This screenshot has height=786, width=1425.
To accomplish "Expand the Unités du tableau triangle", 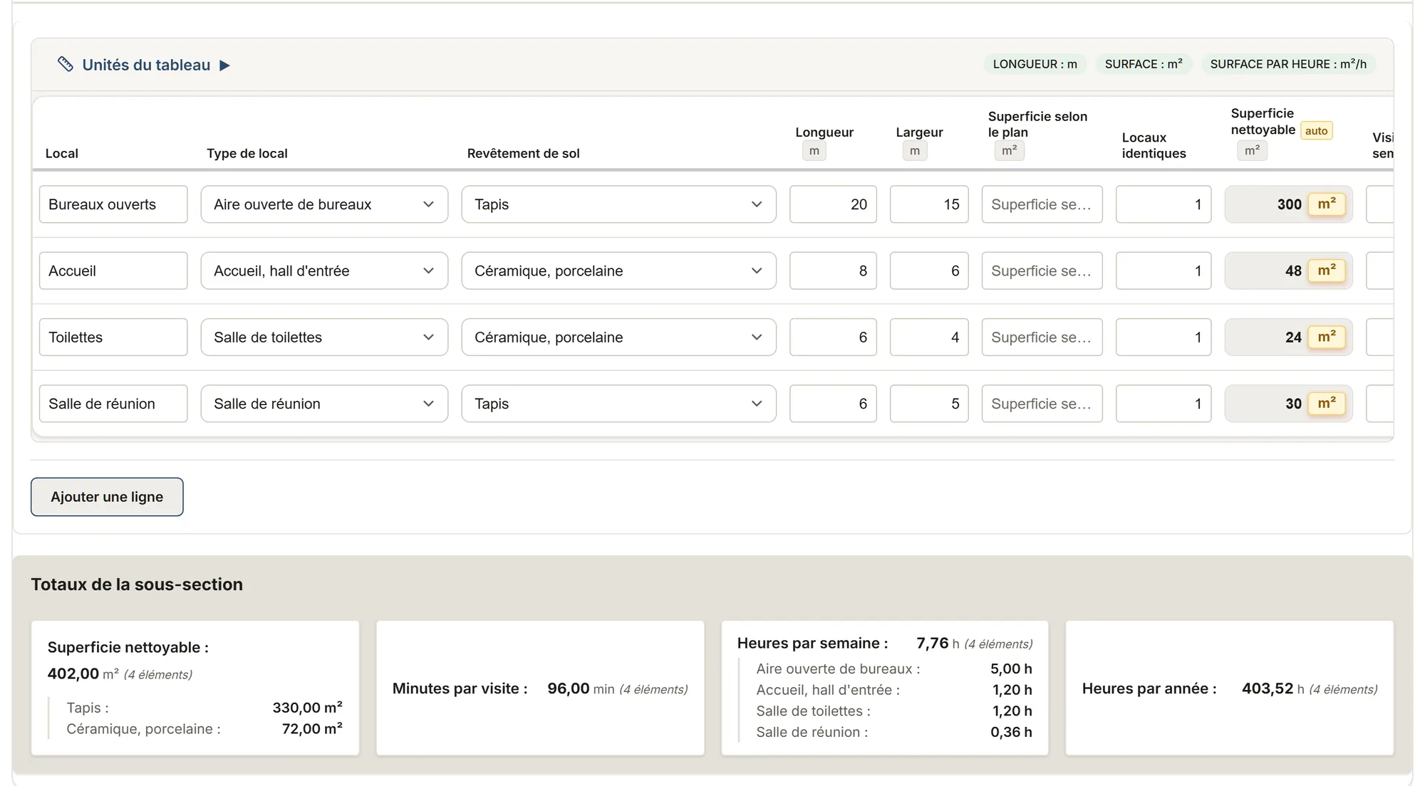I will coord(224,65).
